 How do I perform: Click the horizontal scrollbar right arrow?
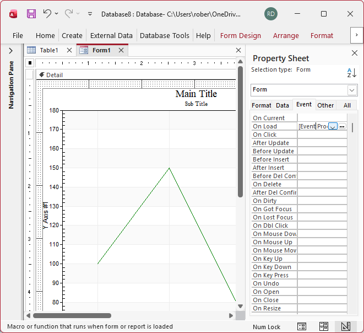(x=231, y=315)
